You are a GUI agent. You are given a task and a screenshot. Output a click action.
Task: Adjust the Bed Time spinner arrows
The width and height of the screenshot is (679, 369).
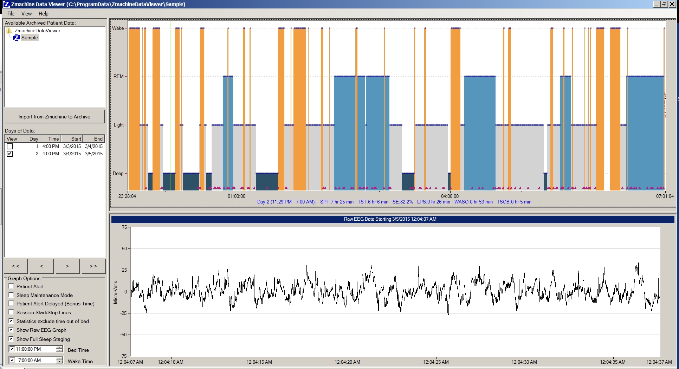point(59,349)
